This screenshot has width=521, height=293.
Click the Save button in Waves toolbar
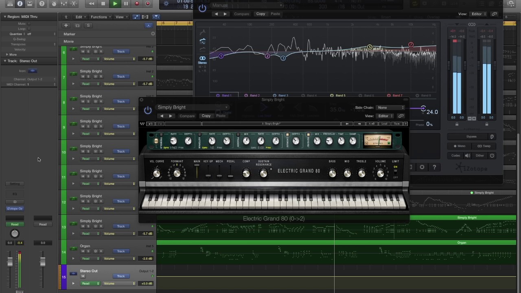396,124
